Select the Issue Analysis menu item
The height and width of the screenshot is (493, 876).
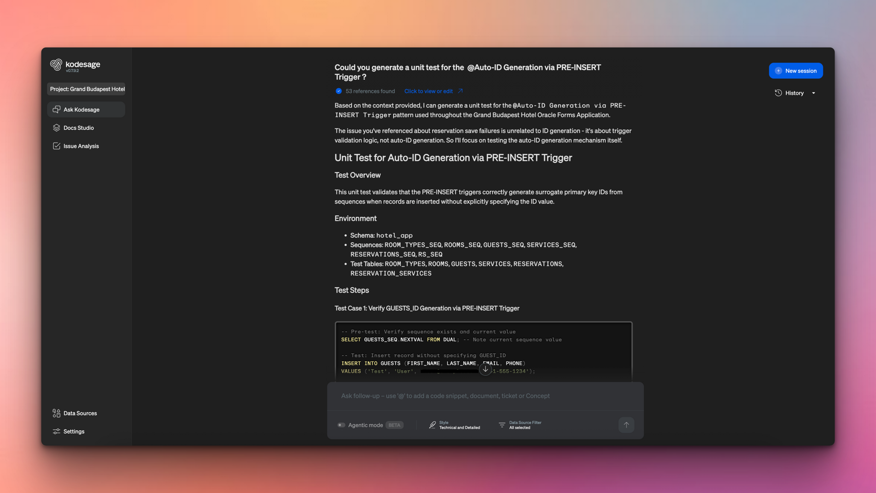(81, 146)
